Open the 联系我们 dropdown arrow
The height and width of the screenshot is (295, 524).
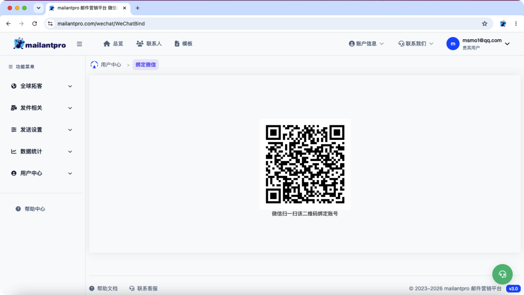(x=431, y=44)
